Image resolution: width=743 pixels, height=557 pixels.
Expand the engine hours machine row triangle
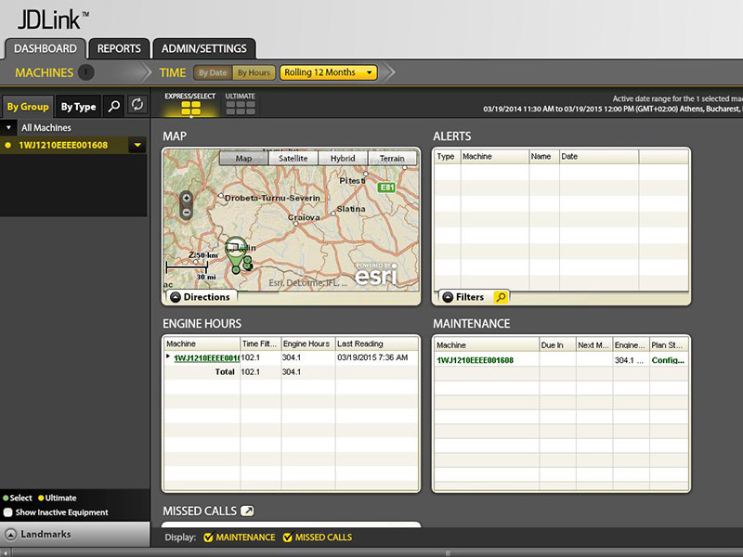[x=168, y=356]
